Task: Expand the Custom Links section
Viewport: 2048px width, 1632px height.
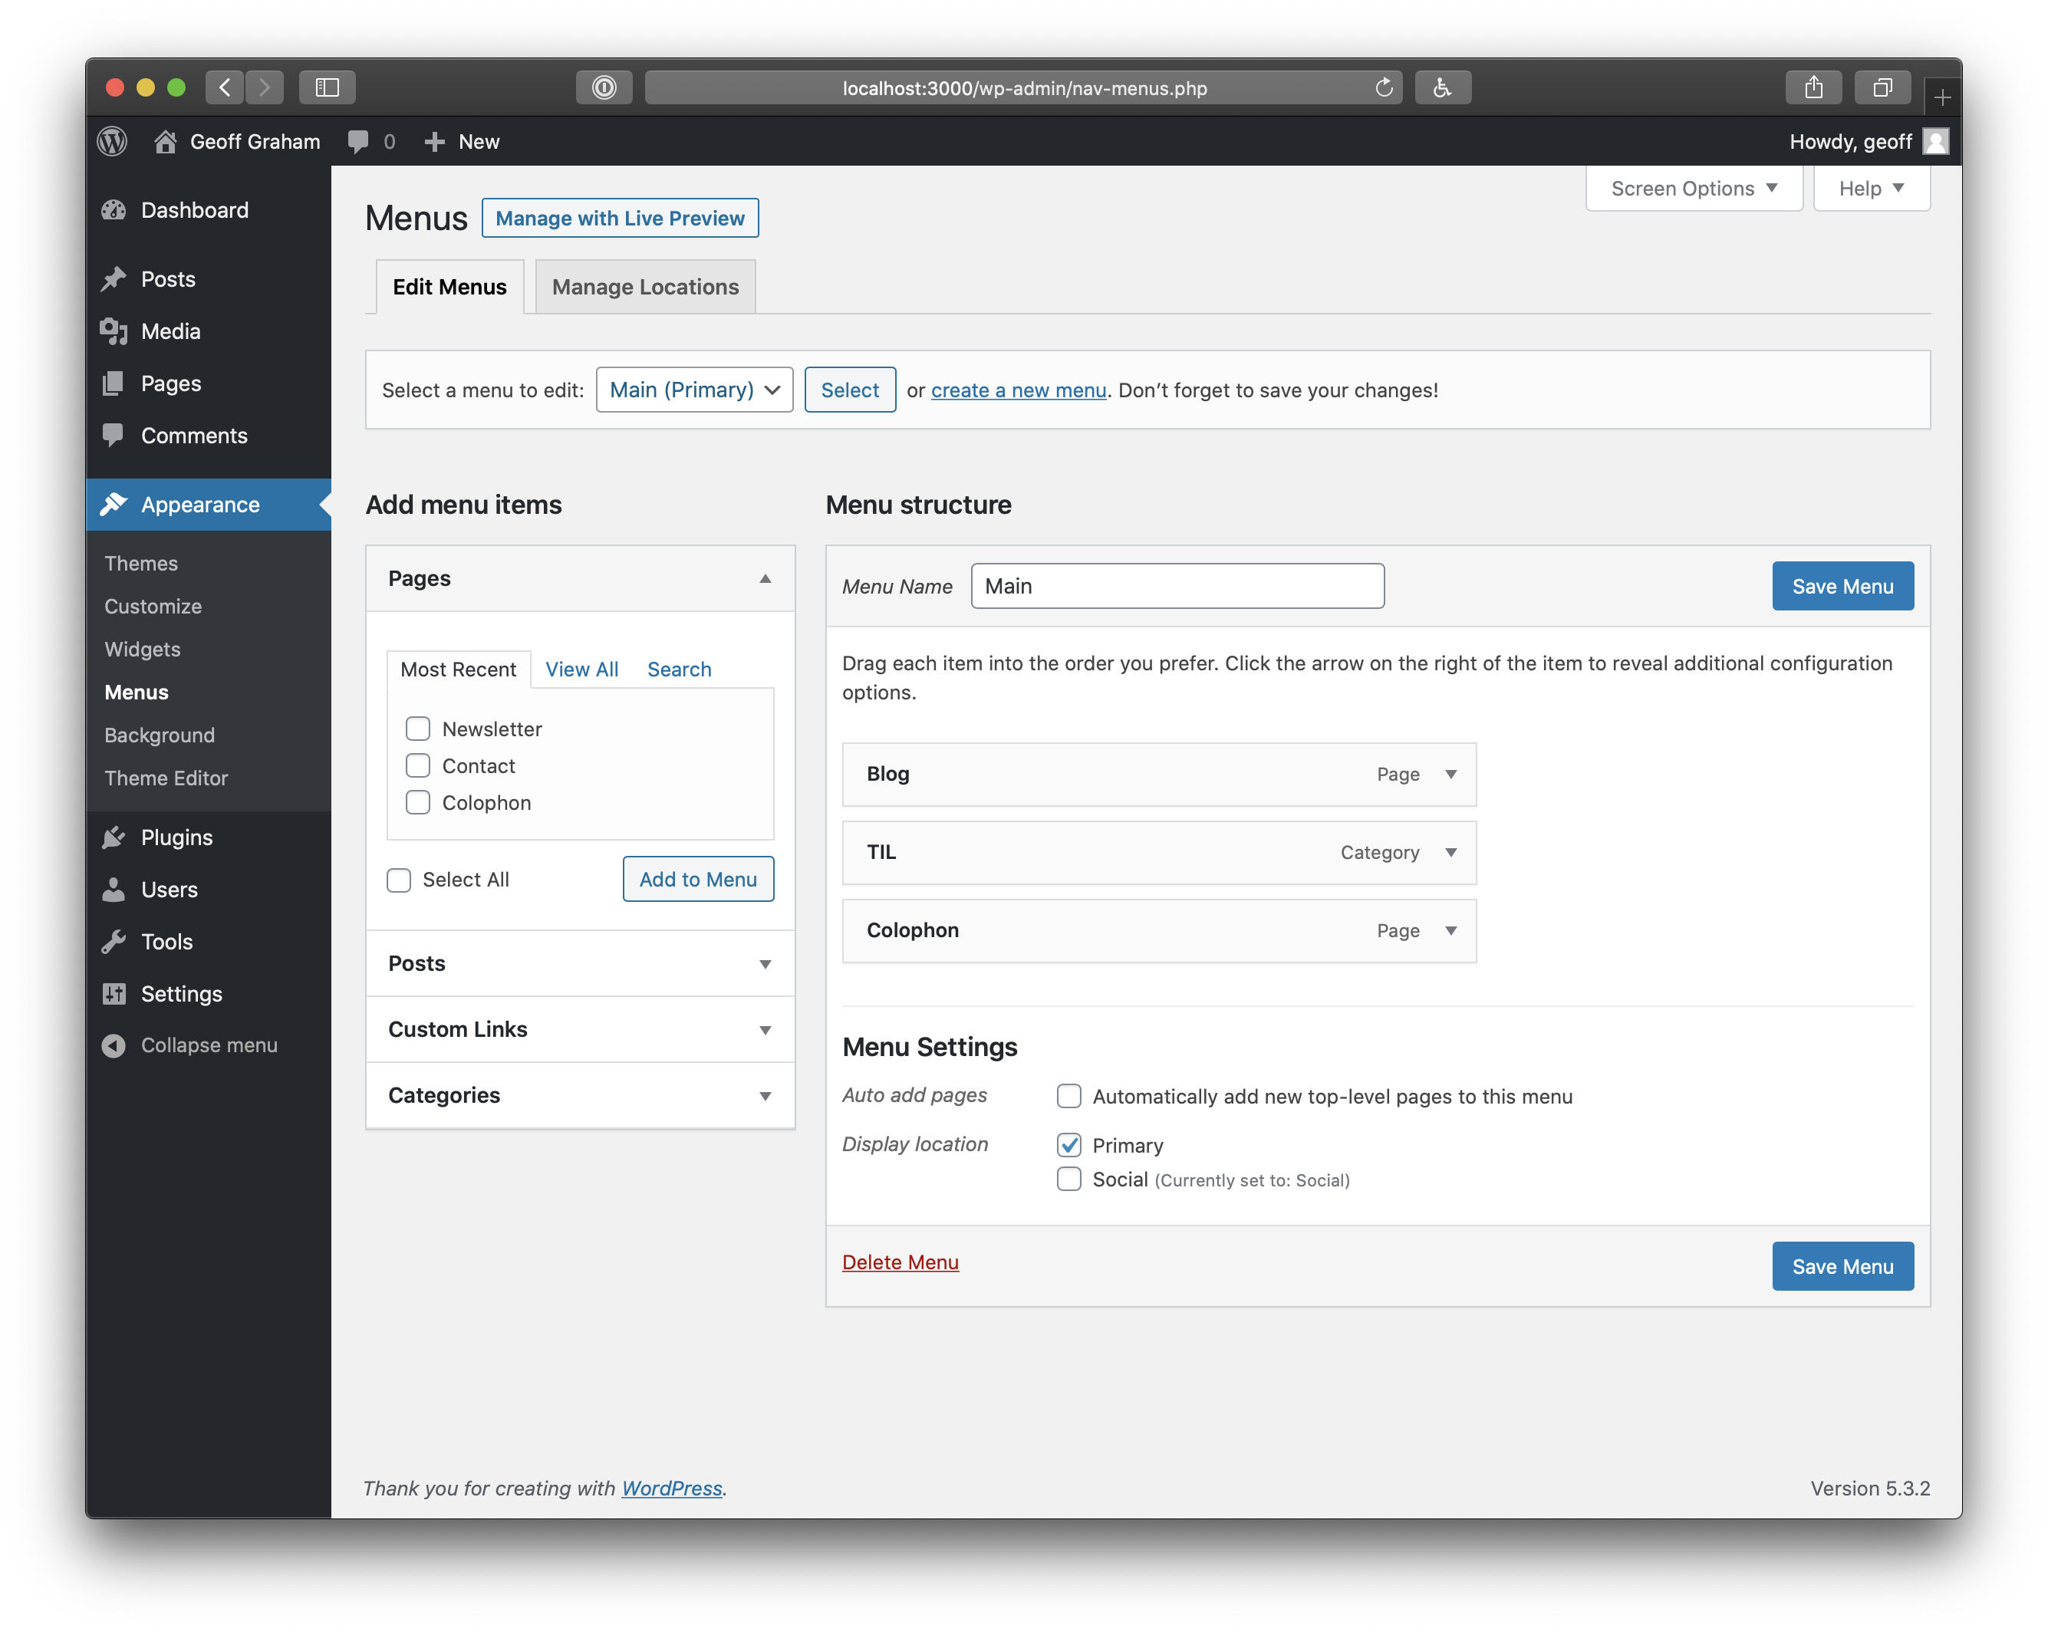Action: pyautogui.click(x=579, y=1028)
